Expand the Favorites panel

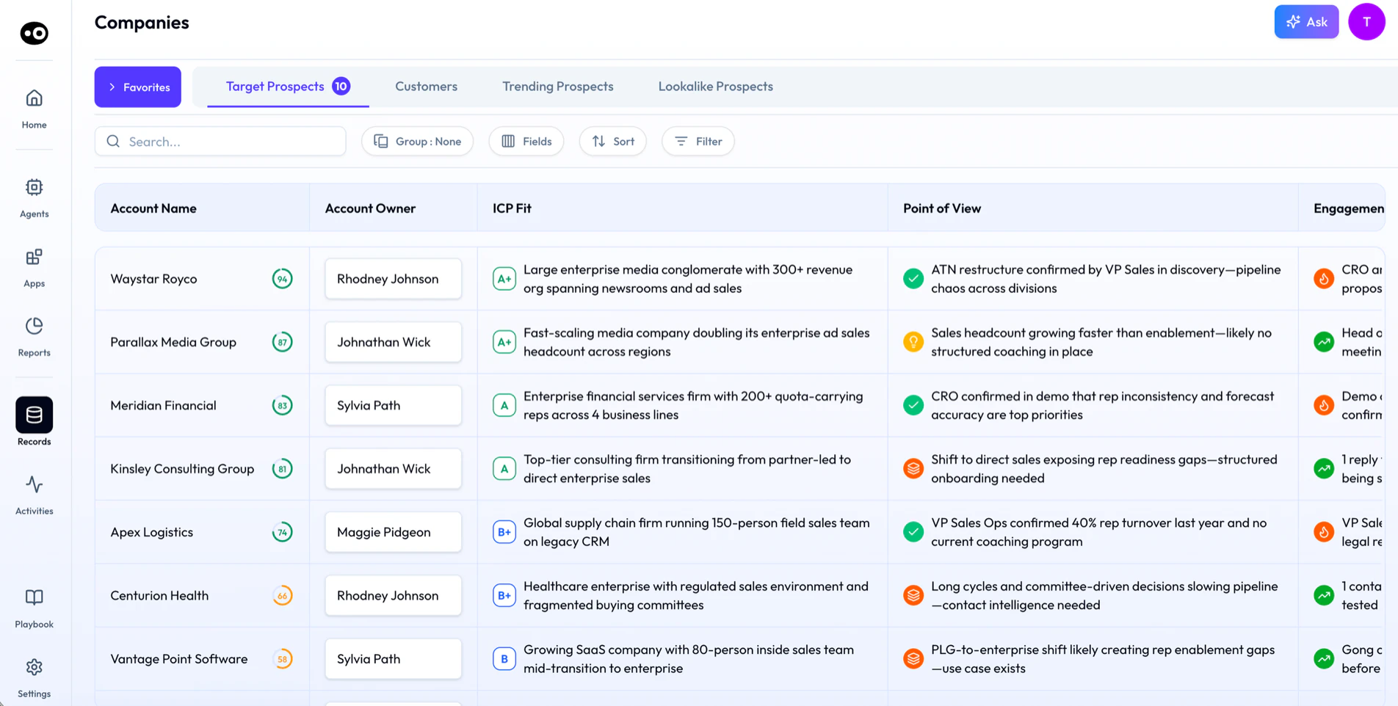138,87
